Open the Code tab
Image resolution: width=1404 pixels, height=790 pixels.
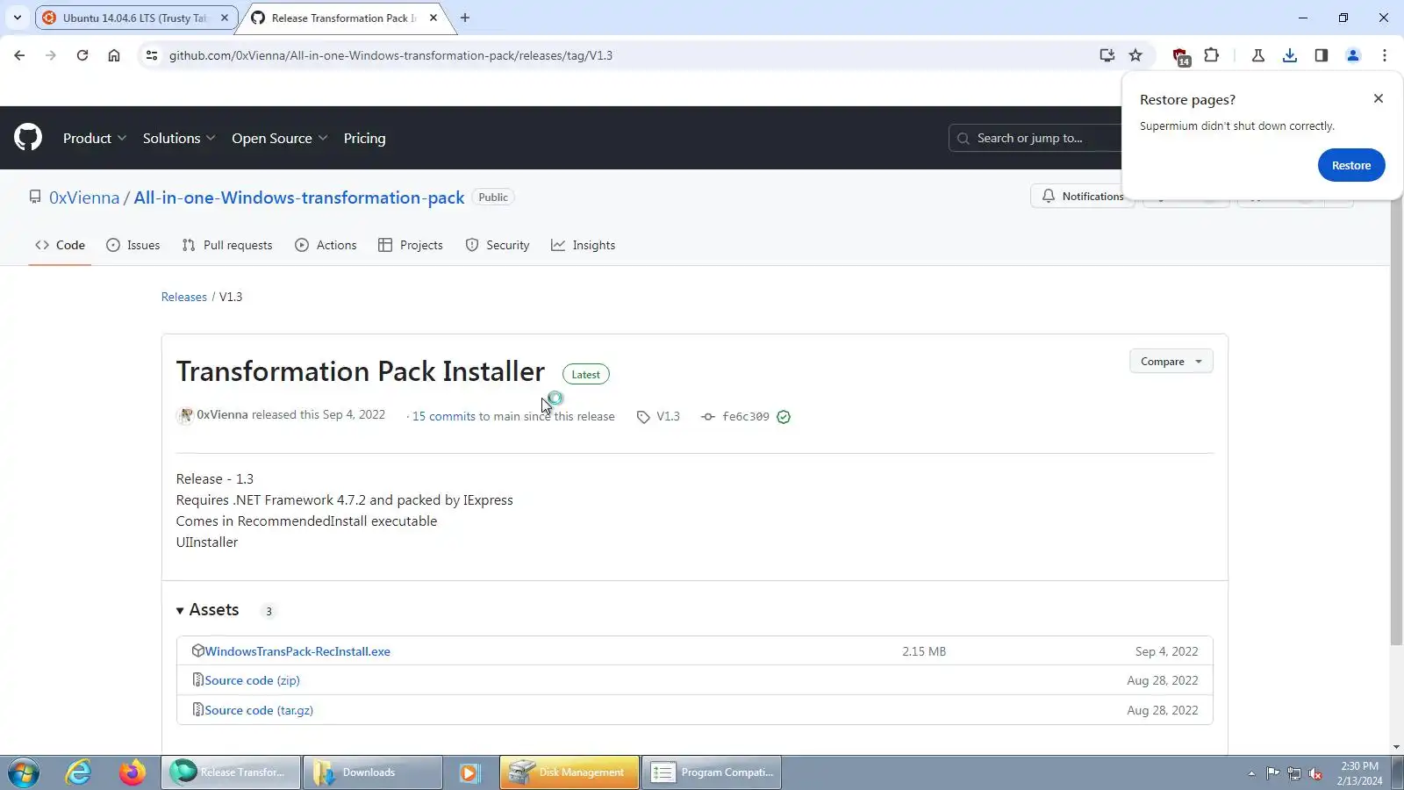click(60, 245)
